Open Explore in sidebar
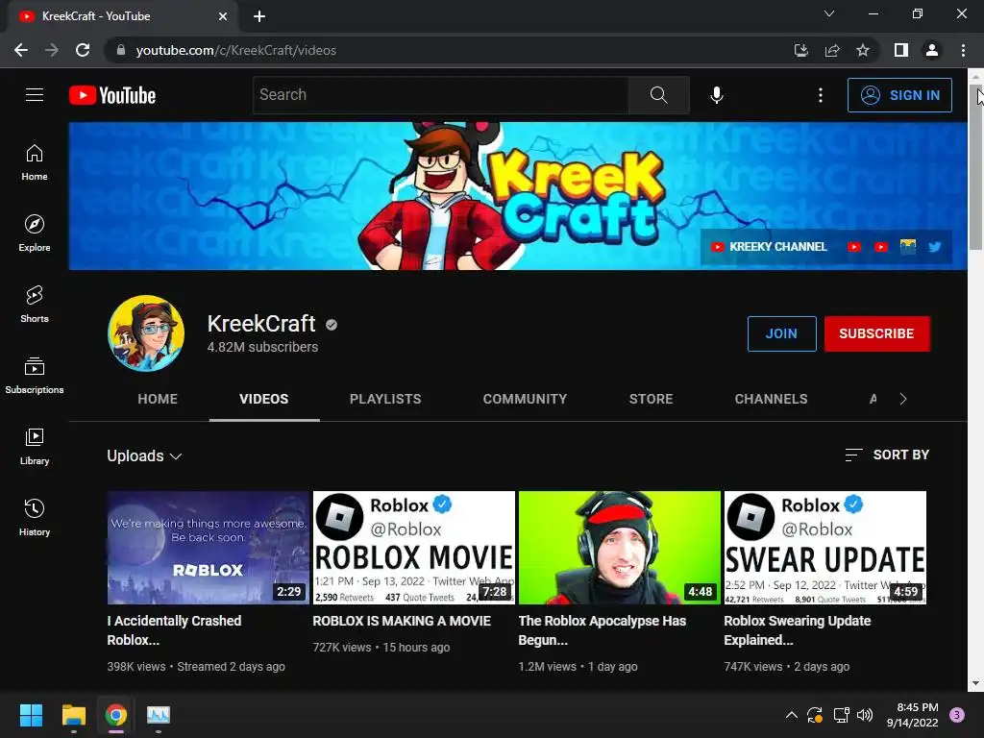The height and width of the screenshot is (738, 984). 35,234
